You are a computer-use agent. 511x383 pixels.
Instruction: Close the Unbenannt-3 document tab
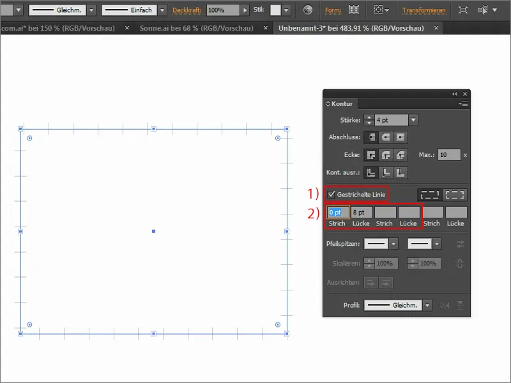[436, 28]
